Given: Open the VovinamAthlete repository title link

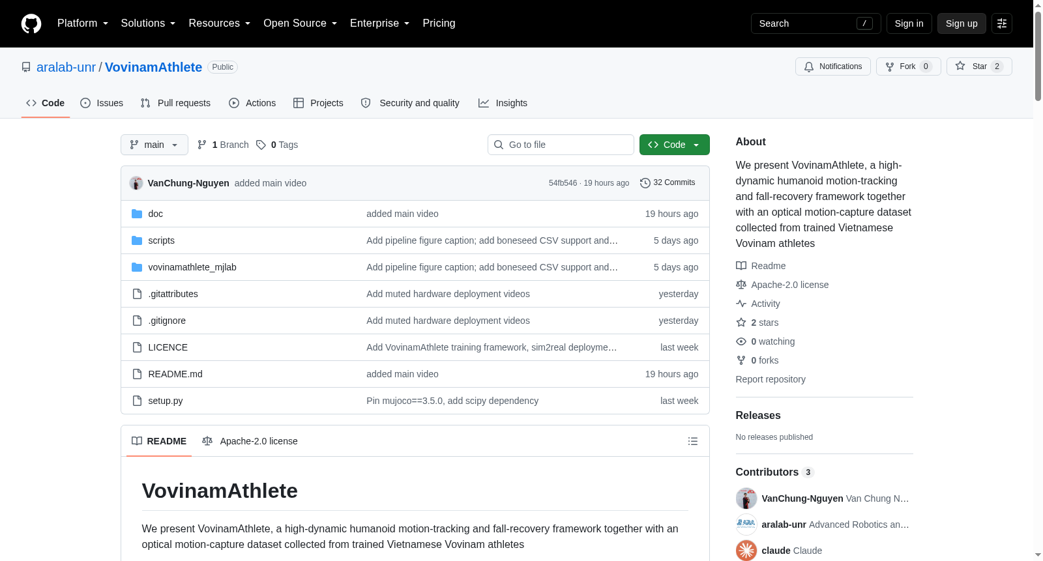Looking at the screenshot, I should pyautogui.click(x=153, y=67).
